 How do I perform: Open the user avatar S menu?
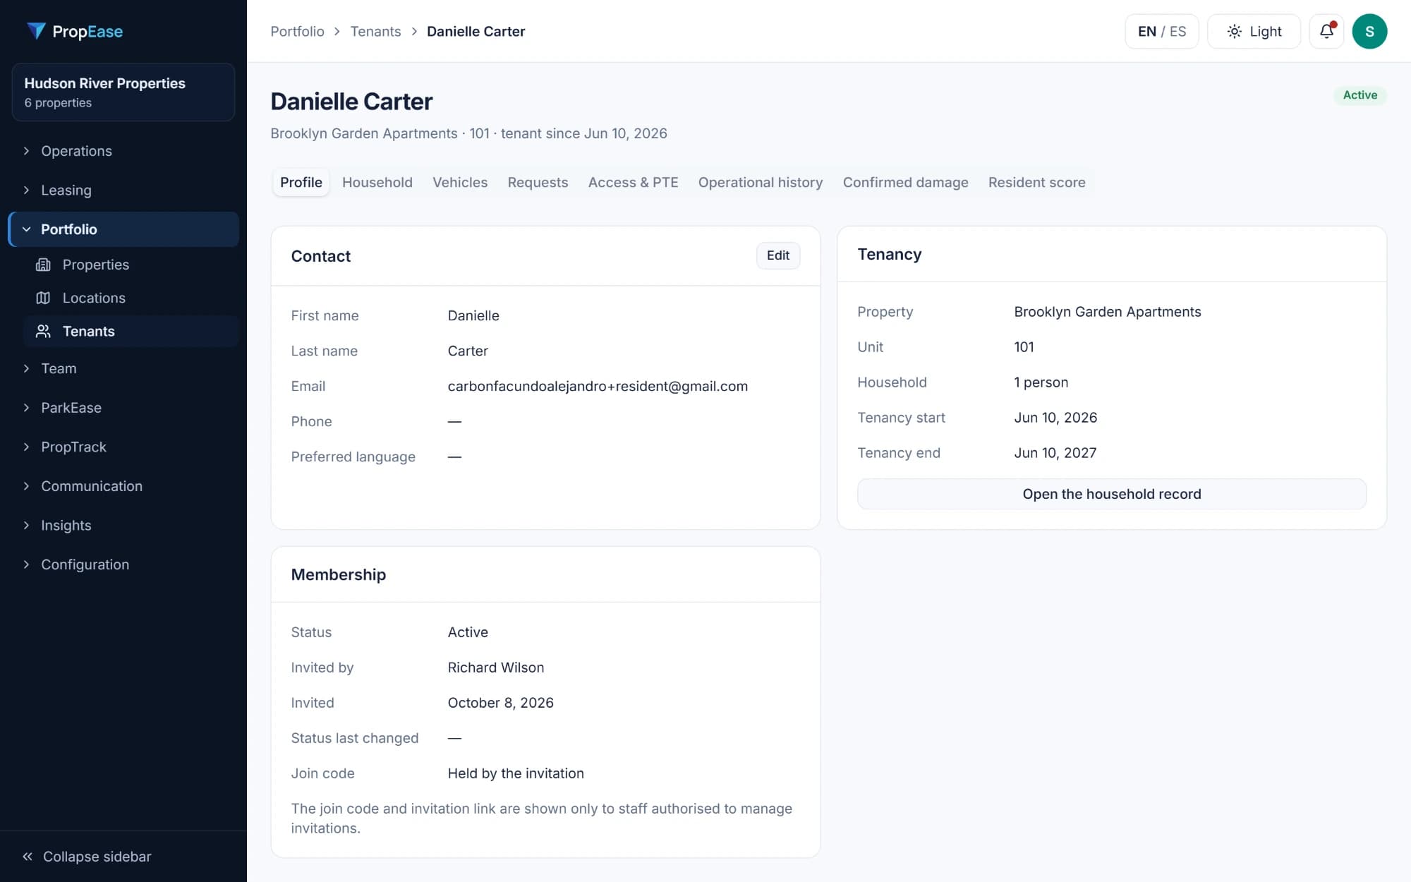pyautogui.click(x=1369, y=31)
